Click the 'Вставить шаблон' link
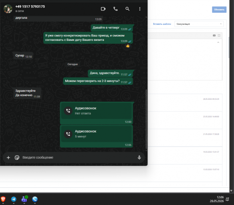 pos(162,24)
